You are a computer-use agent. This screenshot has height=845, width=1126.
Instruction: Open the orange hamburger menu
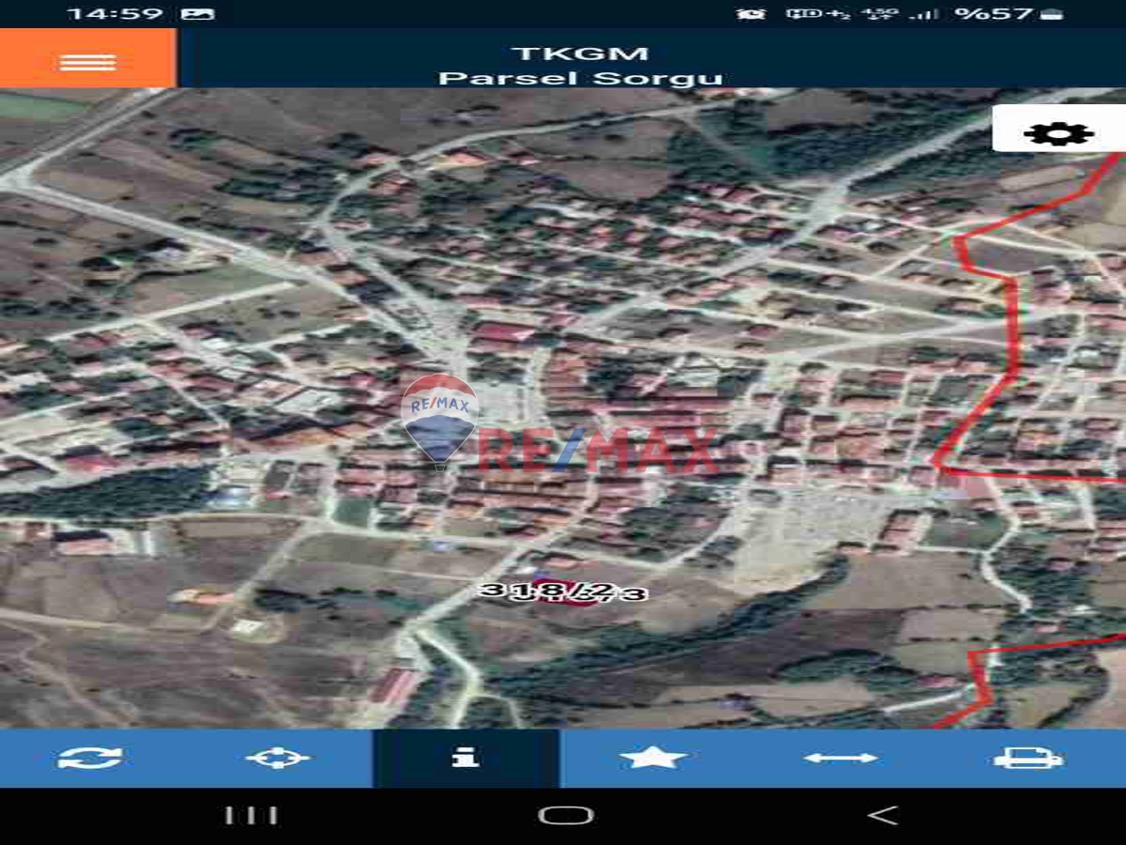(87, 61)
